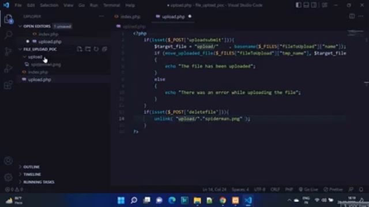Select upload.php under Open Editors

point(50,41)
